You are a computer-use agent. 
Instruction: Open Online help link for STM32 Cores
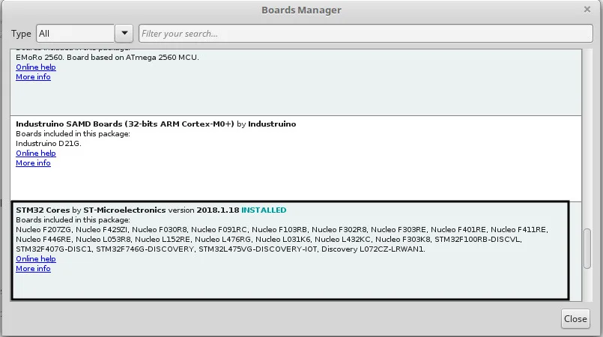point(36,259)
